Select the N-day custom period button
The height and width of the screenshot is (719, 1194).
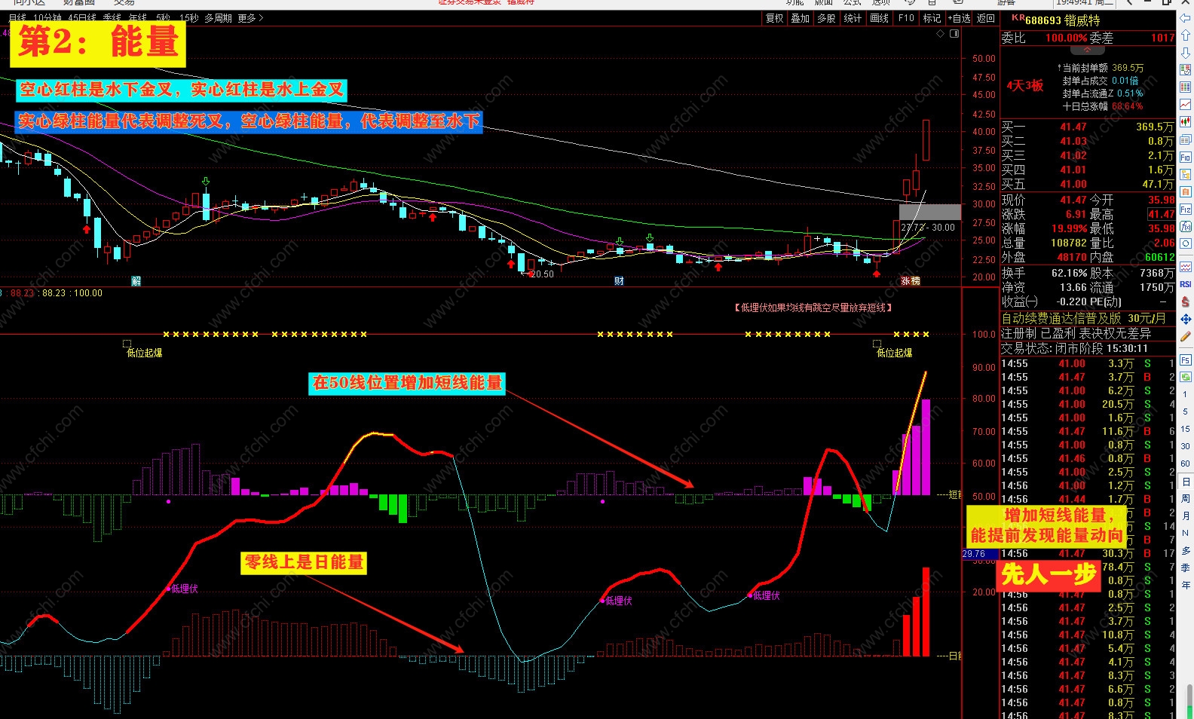coord(1185,534)
